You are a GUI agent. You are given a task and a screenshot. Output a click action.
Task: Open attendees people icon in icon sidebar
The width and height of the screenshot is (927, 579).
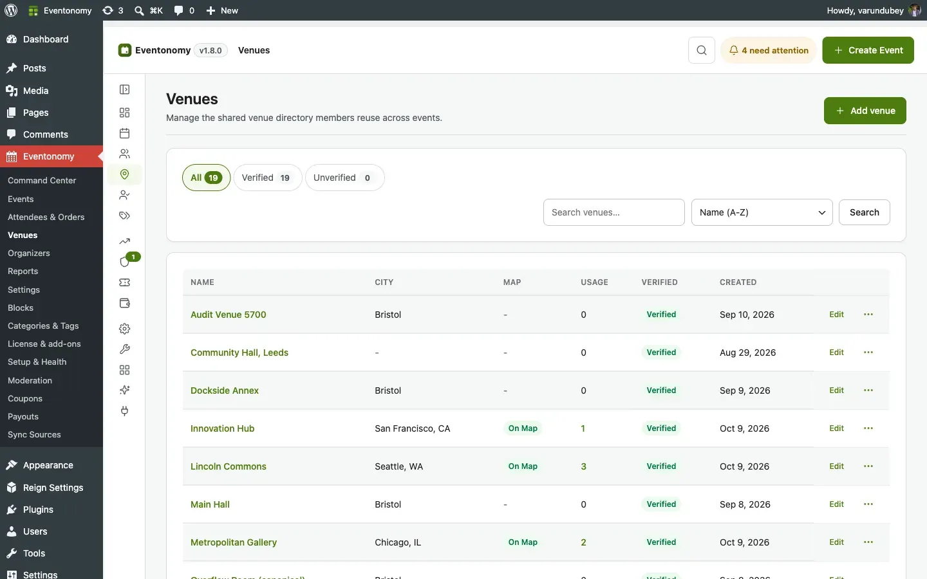tap(125, 154)
